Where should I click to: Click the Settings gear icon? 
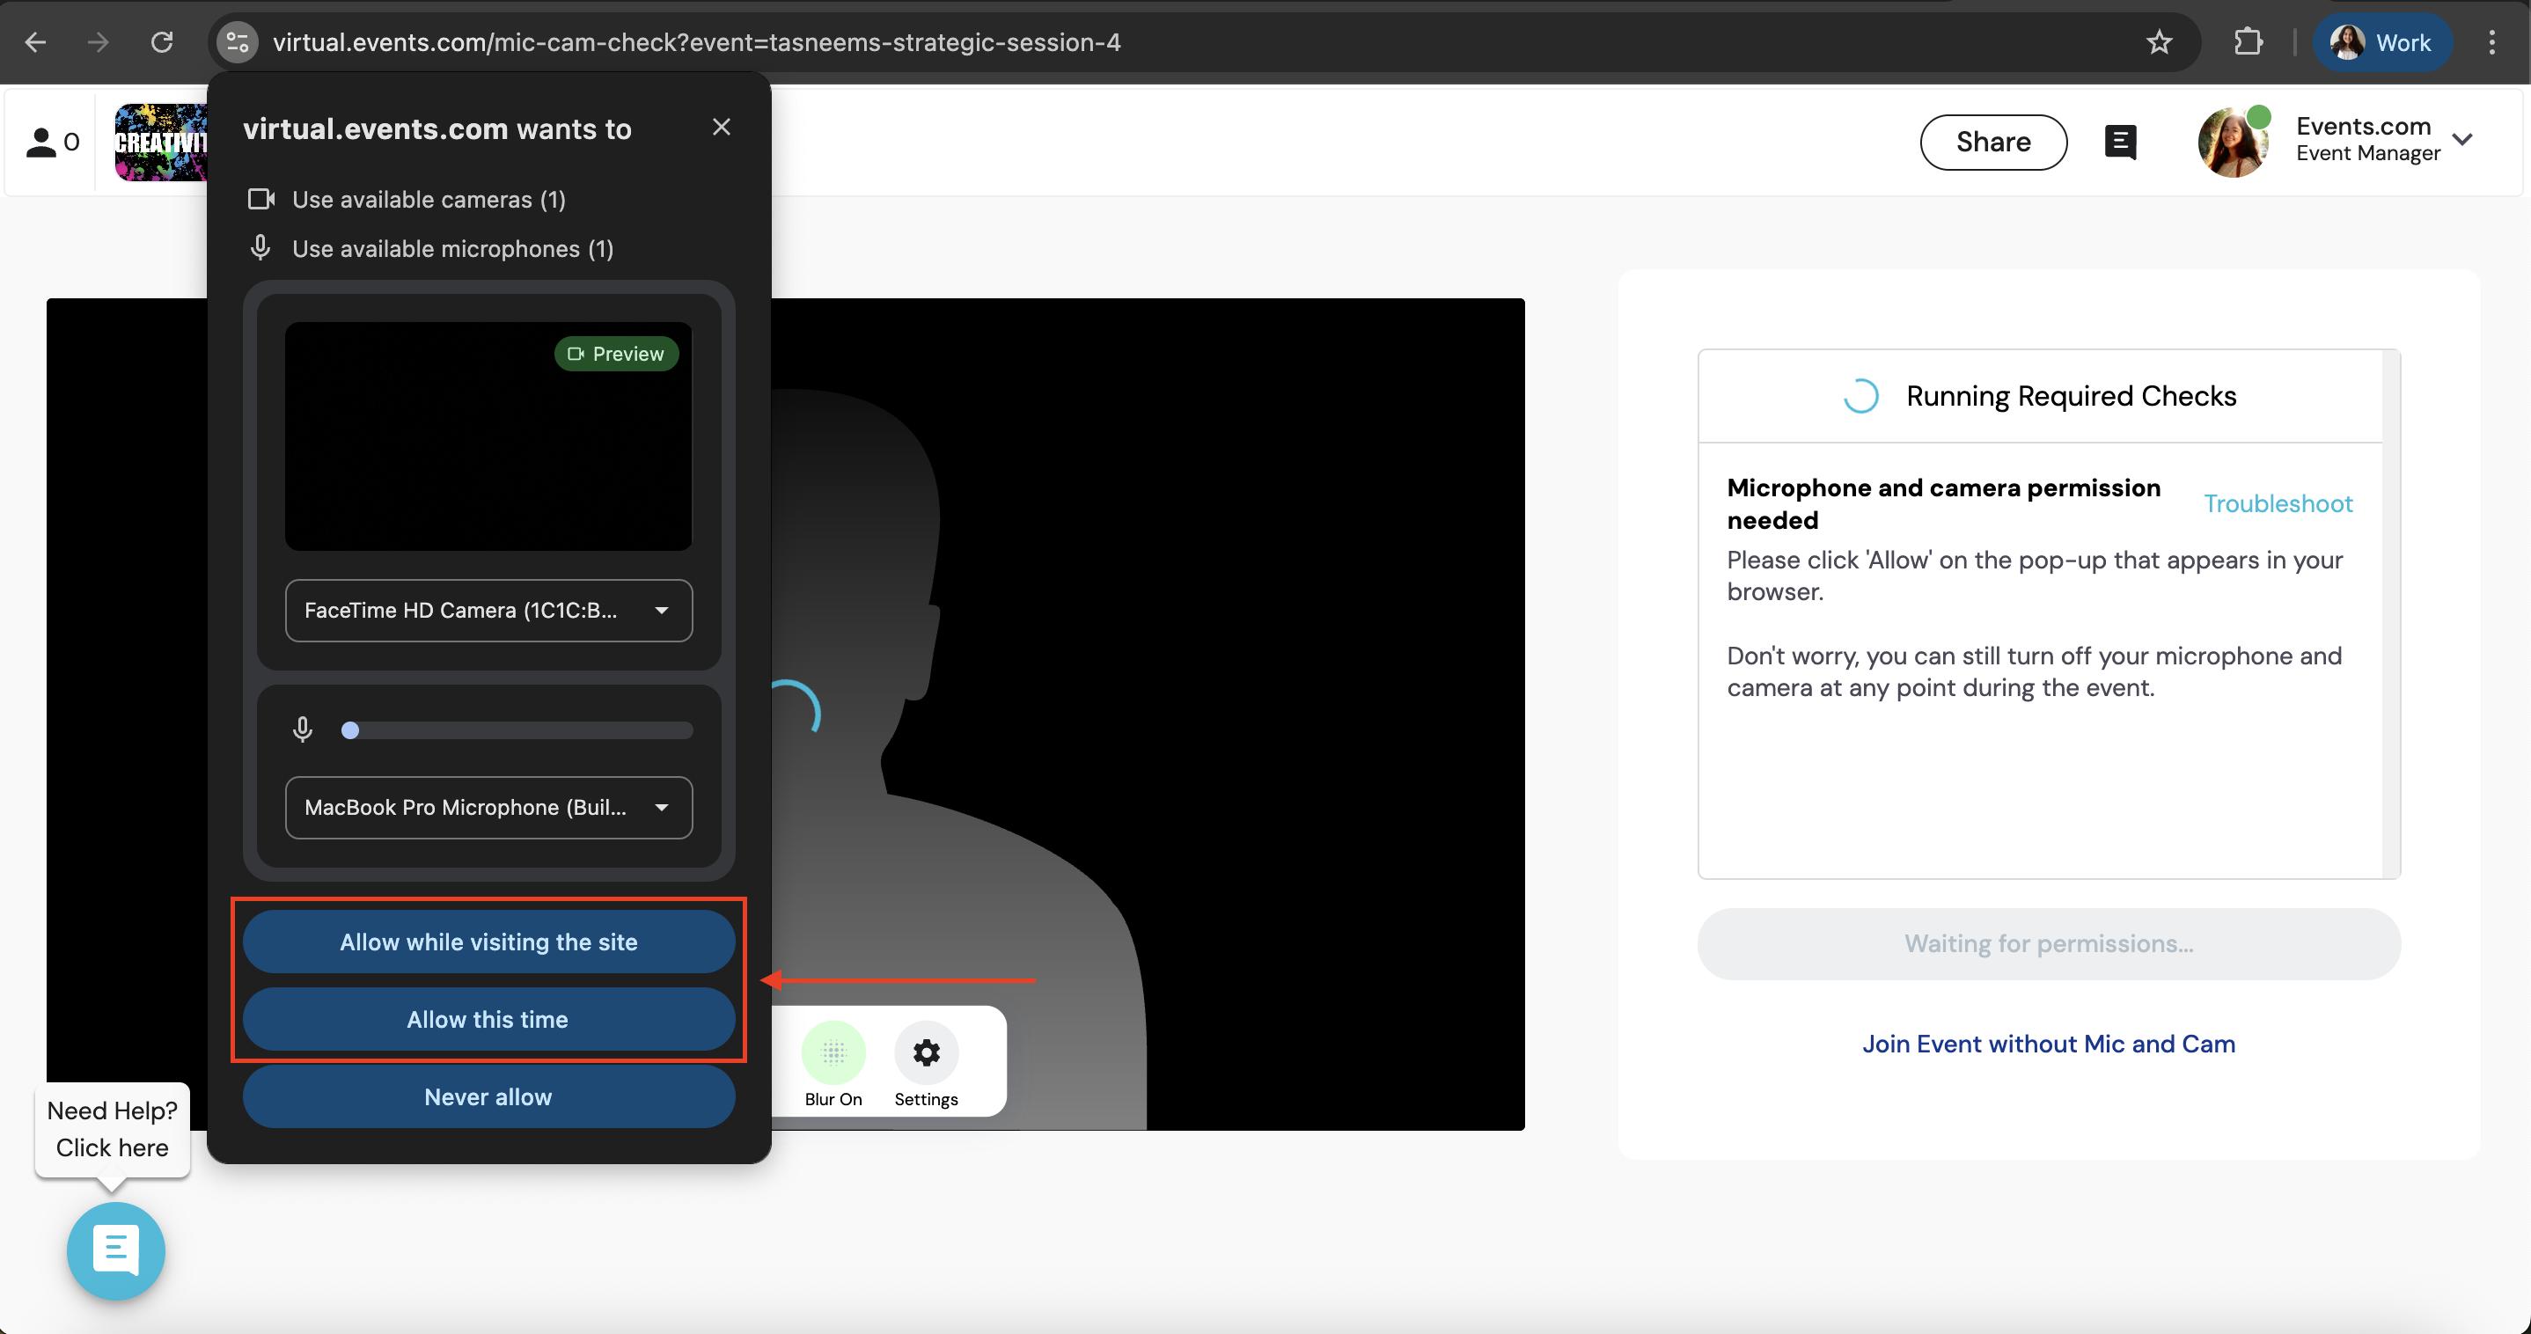[926, 1053]
